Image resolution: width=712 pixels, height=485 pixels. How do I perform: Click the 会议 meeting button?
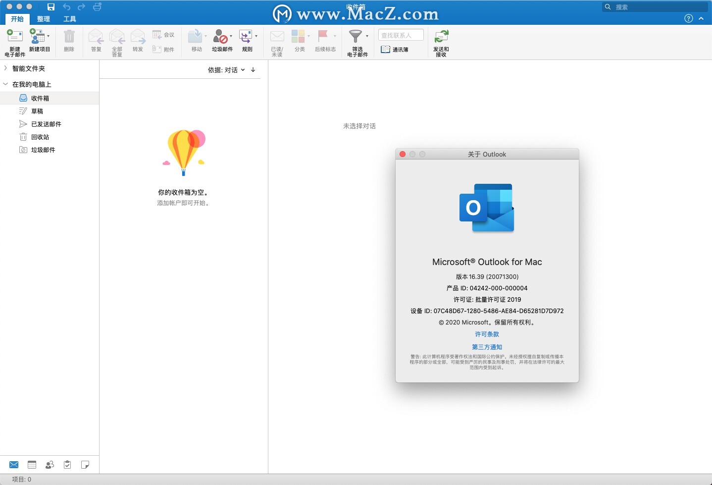[x=163, y=35]
